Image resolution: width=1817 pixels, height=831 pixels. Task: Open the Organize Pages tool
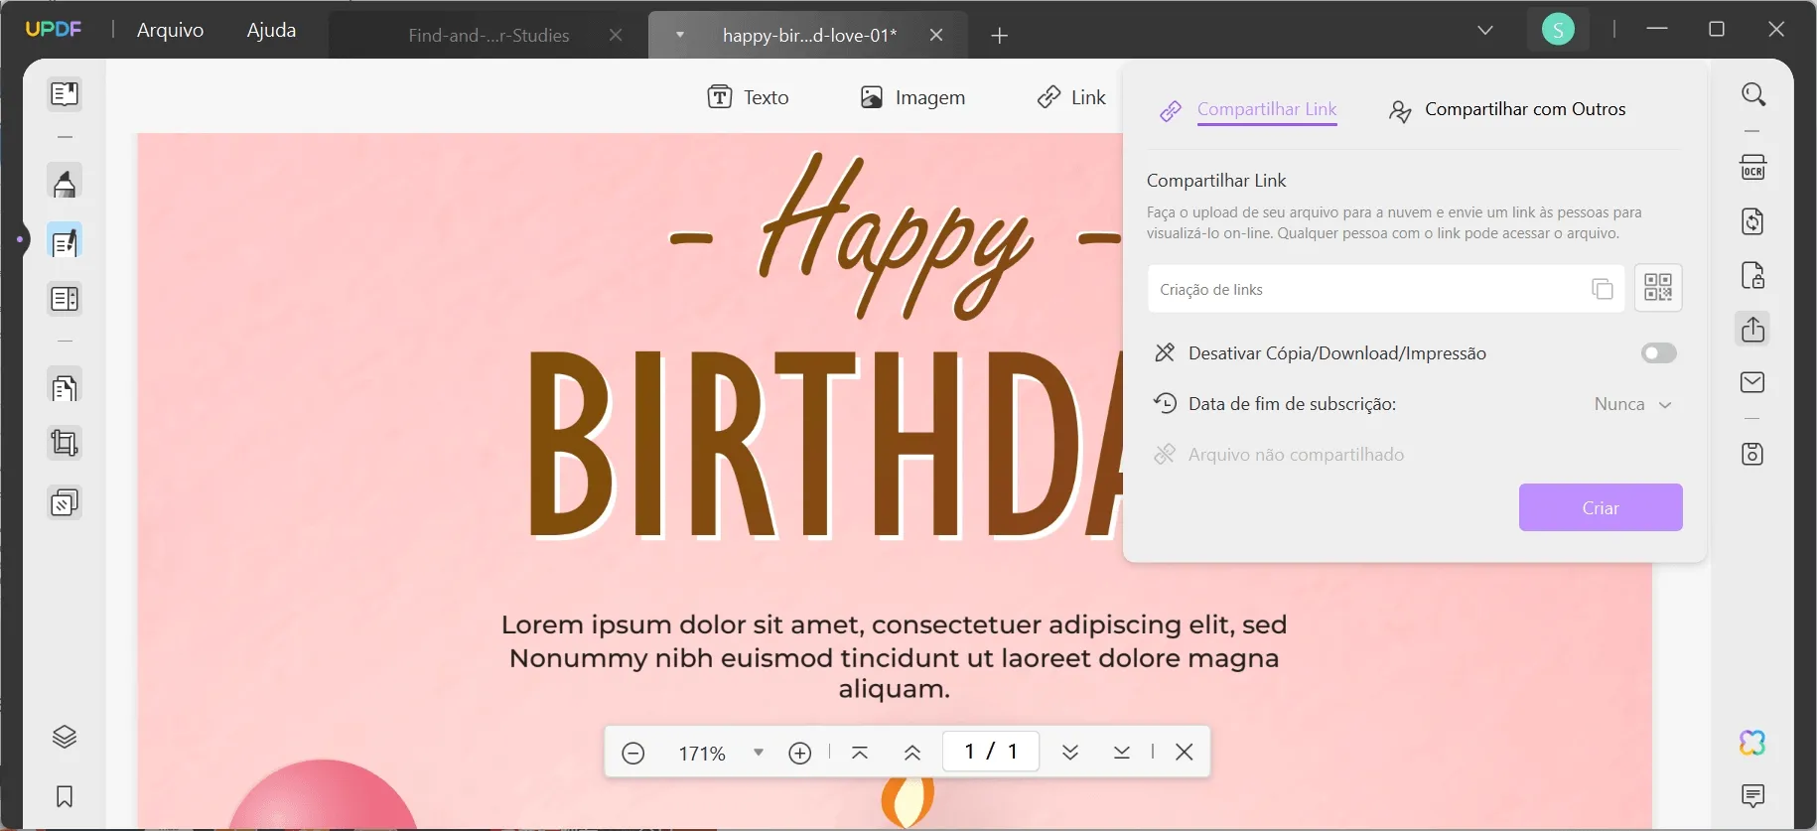pyautogui.click(x=65, y=387)
